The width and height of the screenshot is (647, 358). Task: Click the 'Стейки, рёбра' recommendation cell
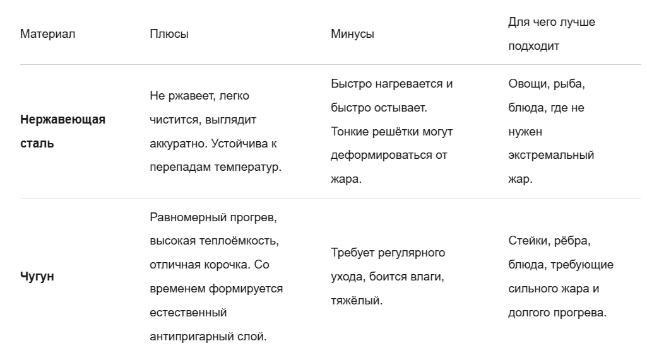click(x=561, y=277)
